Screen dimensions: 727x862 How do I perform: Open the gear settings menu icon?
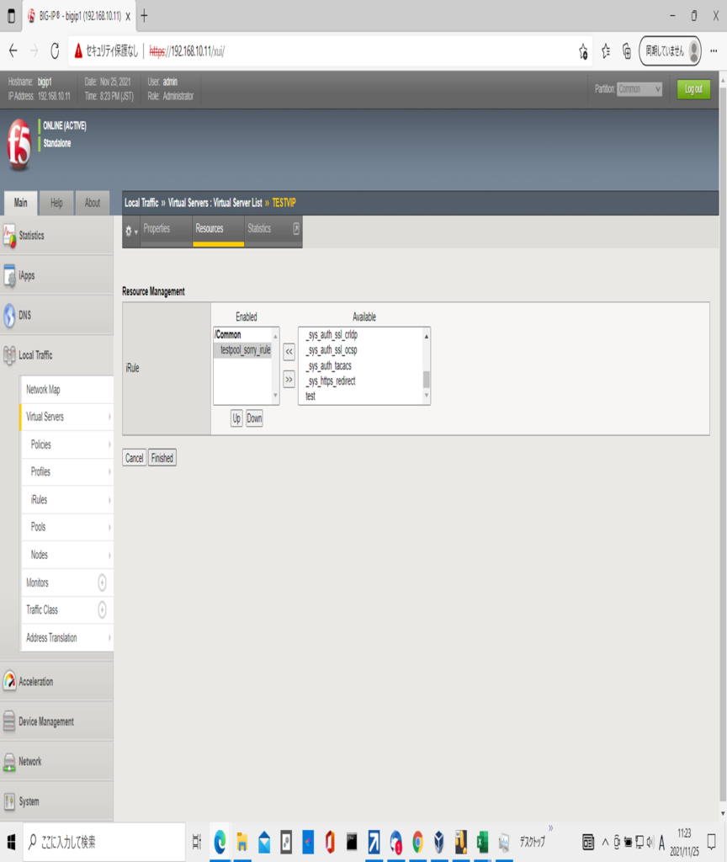(x=130, y=231)
